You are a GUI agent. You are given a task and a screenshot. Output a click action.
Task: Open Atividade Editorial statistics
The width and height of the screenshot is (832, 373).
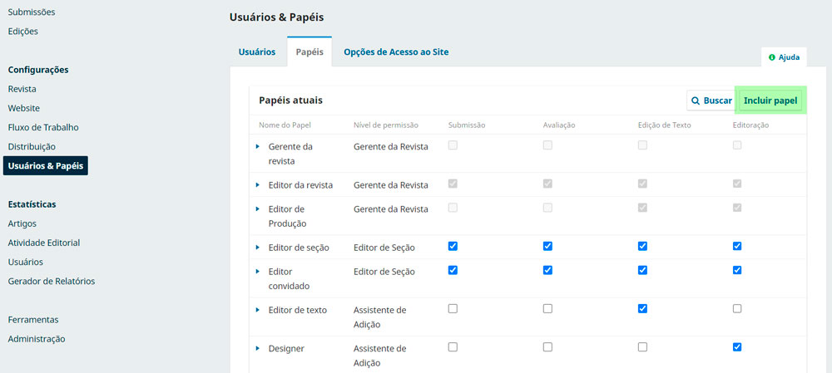(44, 243)
